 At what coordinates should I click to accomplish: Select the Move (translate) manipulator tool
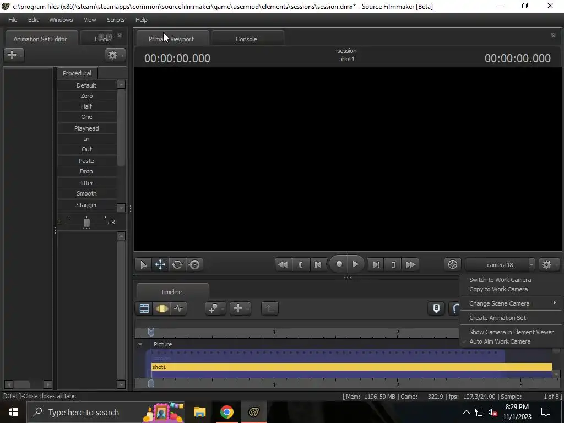[x=160, y=265]
